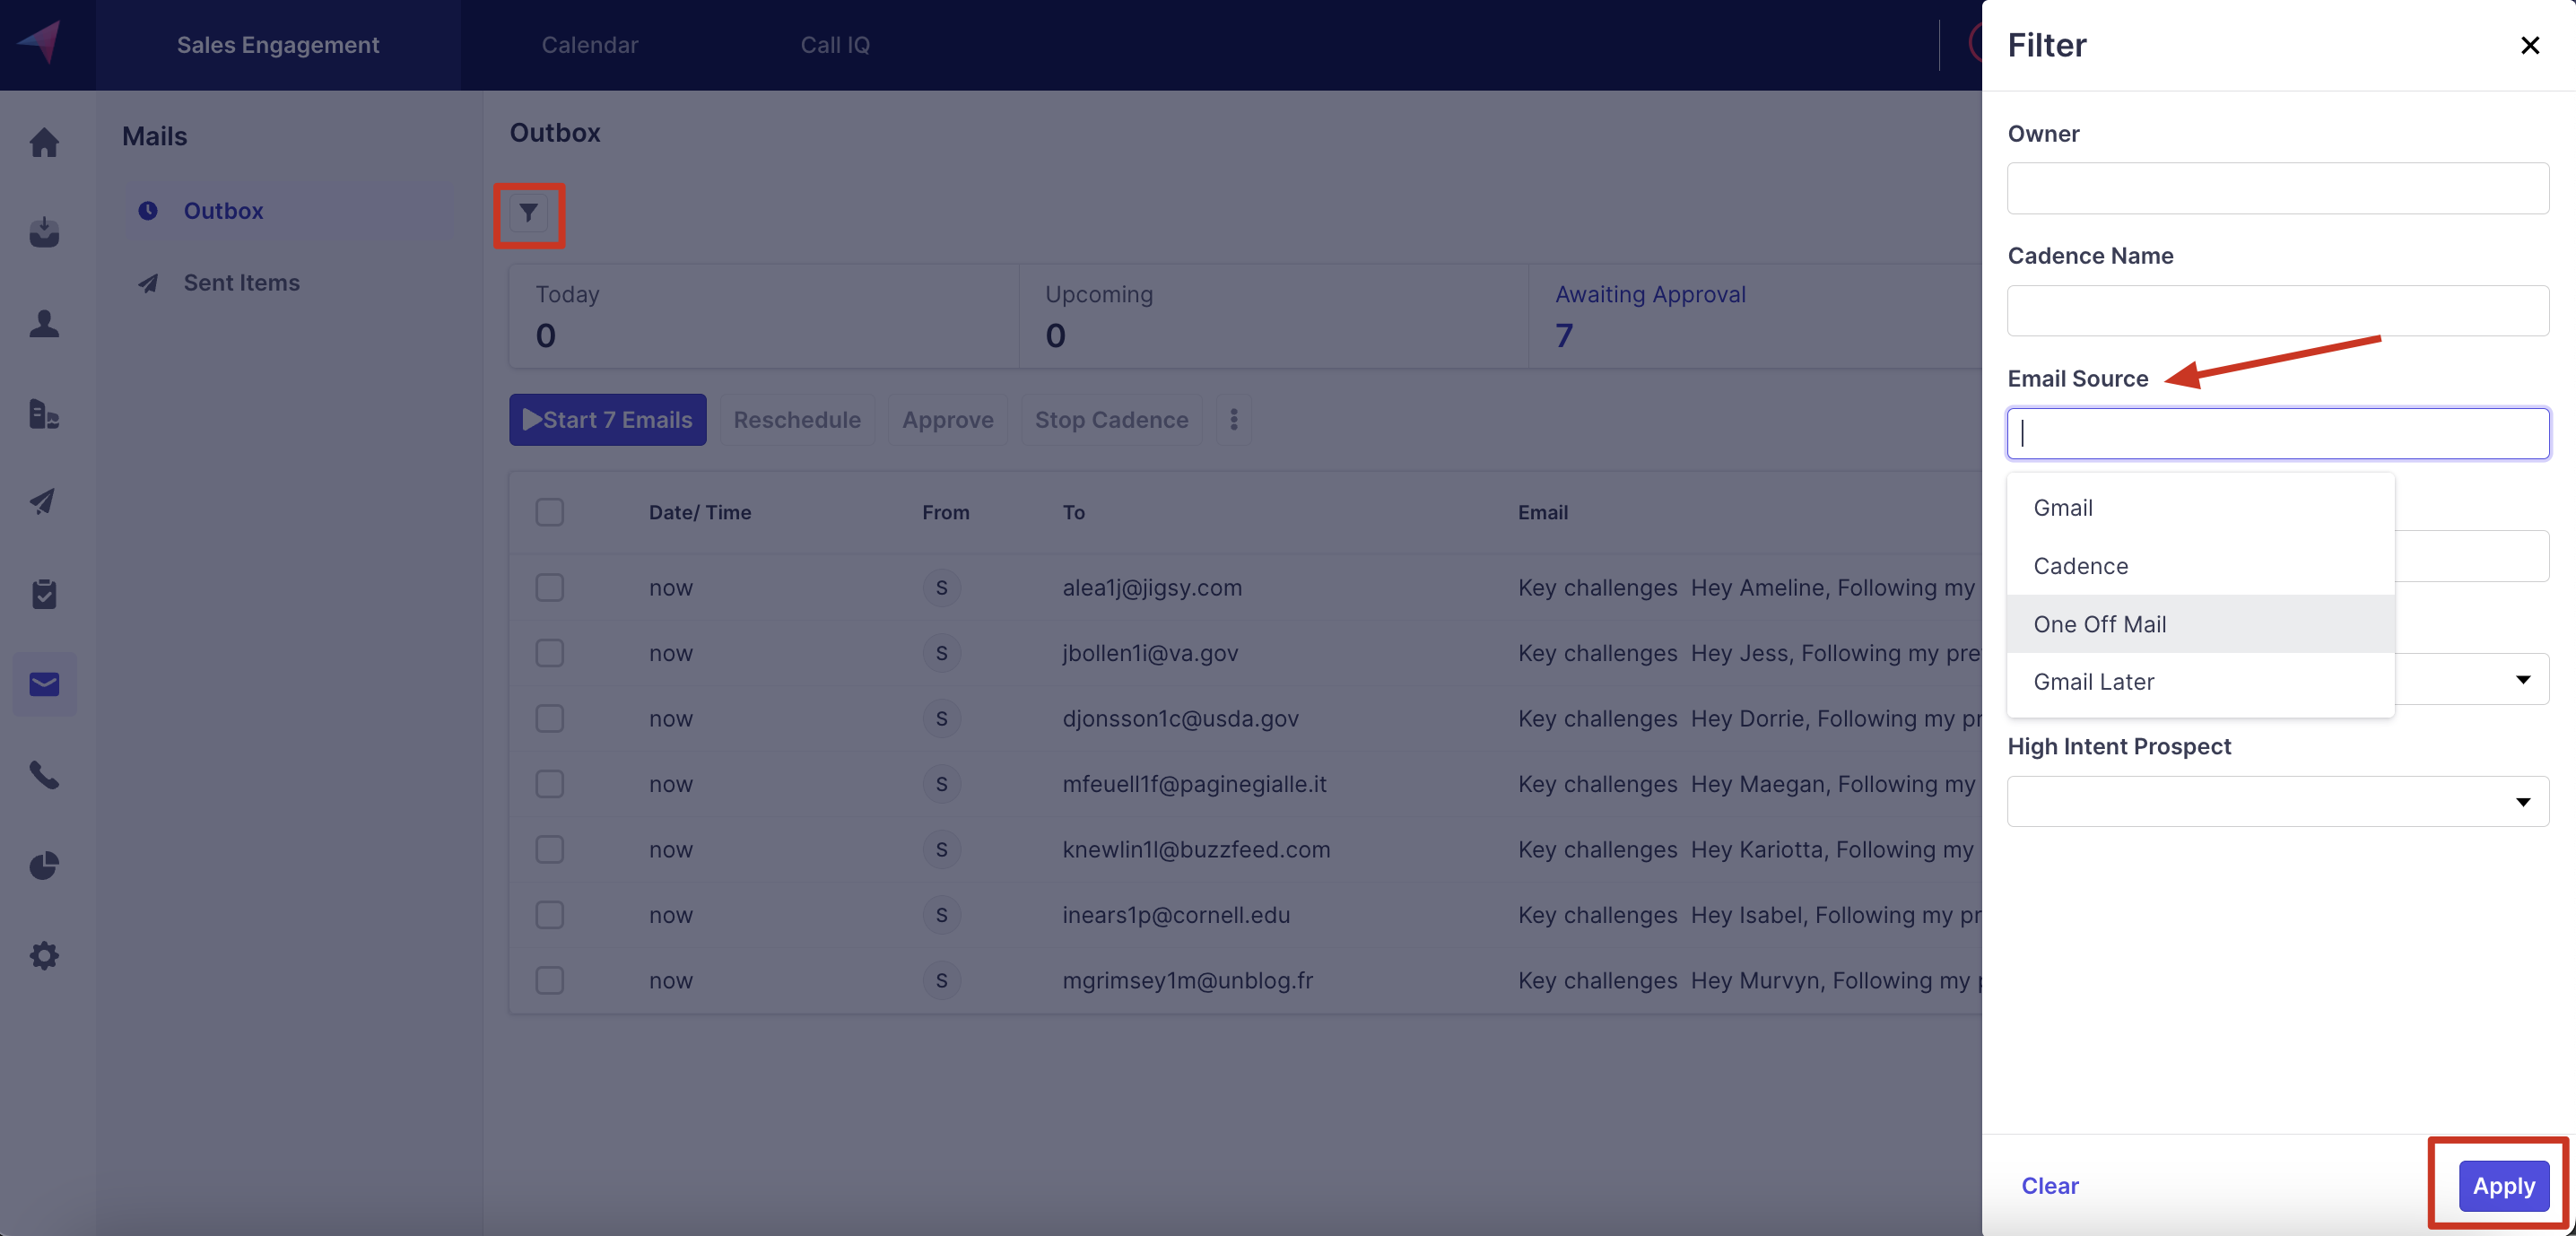Open the Home sidebar icon
Viewport: 2576px width, 1236px height.
click(x=44, y=143)
